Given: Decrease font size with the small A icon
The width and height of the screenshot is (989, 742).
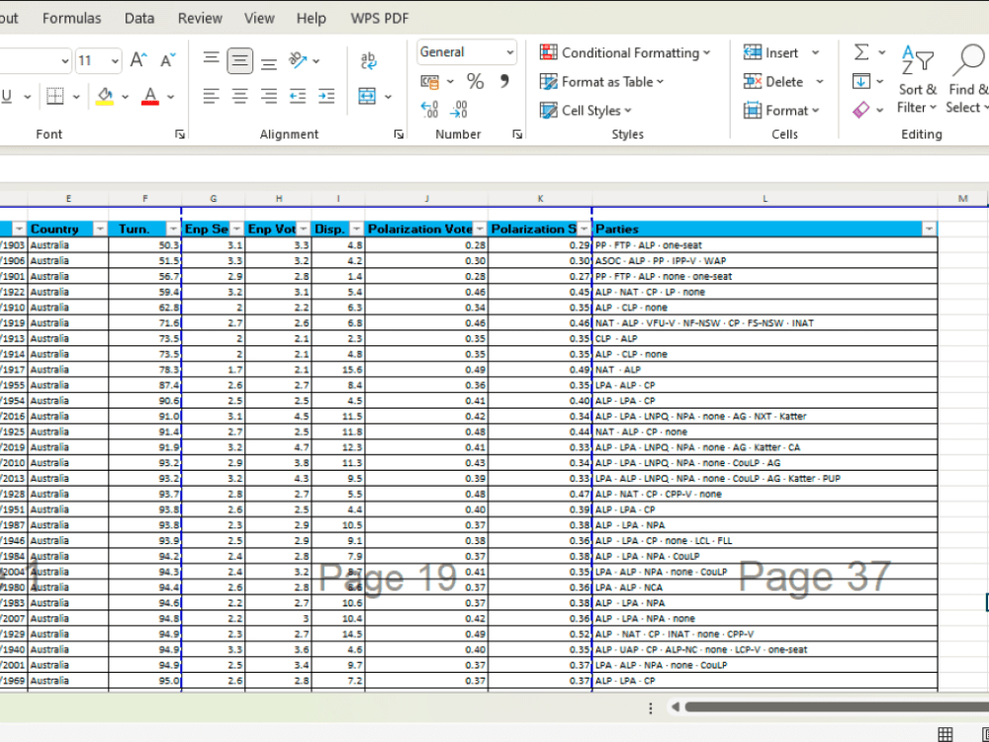Looking at the screenshot, I should 168,60.
